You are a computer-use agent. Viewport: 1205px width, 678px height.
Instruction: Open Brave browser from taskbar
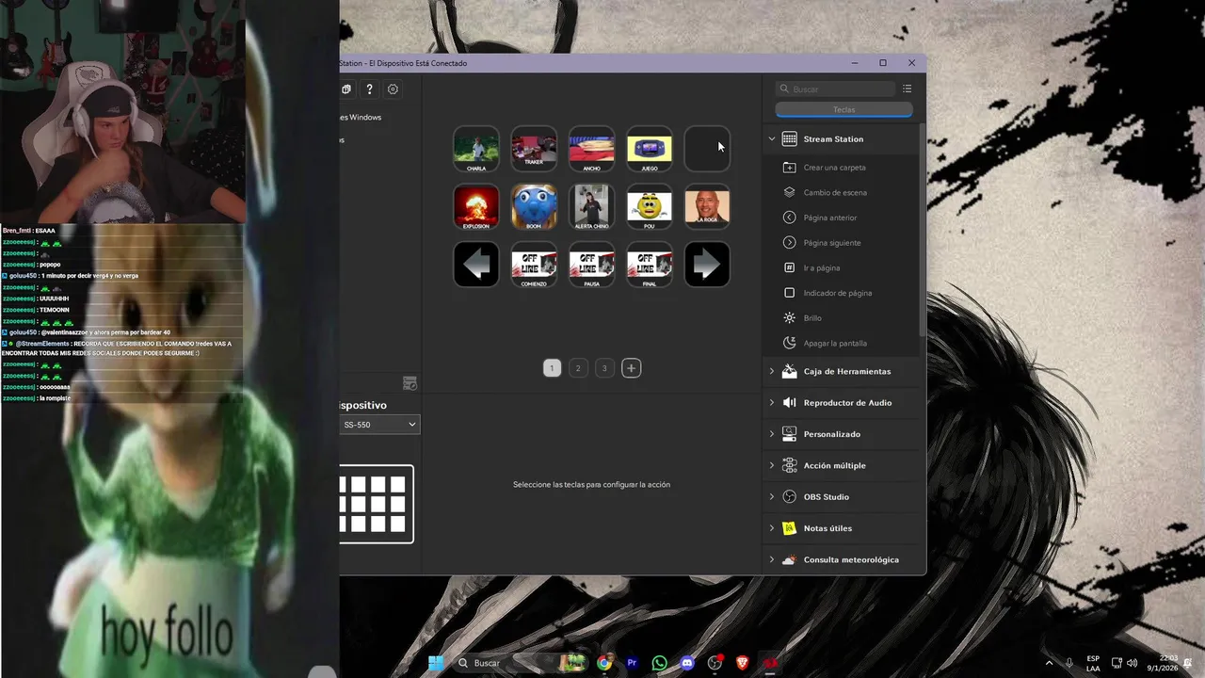[x=742, y=663]
